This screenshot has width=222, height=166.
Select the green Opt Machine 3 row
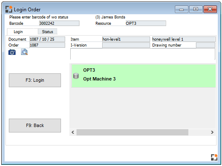(x=143, y=76)
